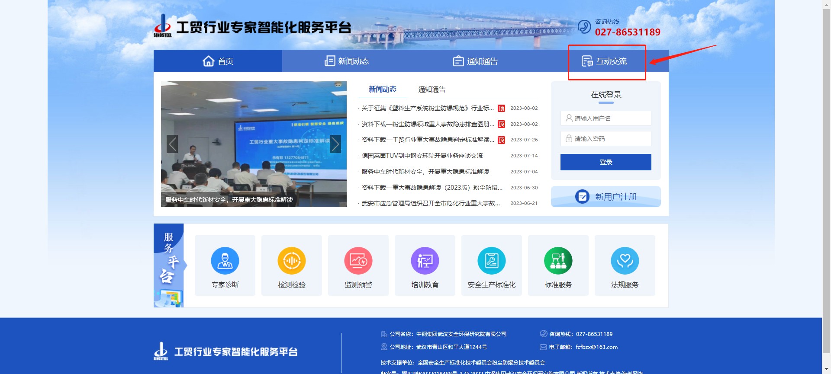The image size is (831, 374).
Task: Open the 互动交流 navigation menu item
Action: pos(604,61)
